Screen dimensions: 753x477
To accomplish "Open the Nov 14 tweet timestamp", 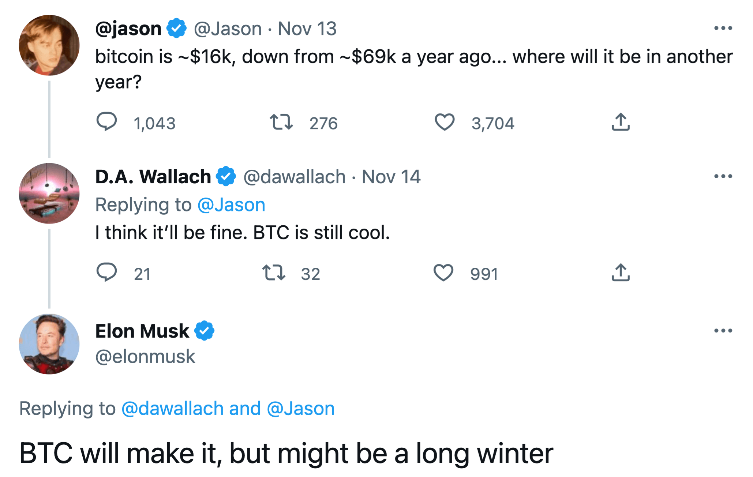I will click(391, 177).
